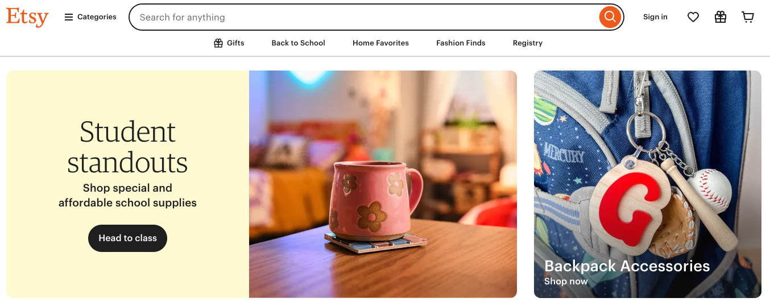
Task: Click Sign in
Action: click(655, 17)
